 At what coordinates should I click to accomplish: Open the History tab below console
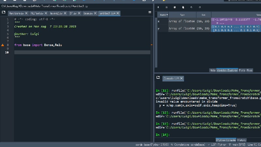coord(242,140)
